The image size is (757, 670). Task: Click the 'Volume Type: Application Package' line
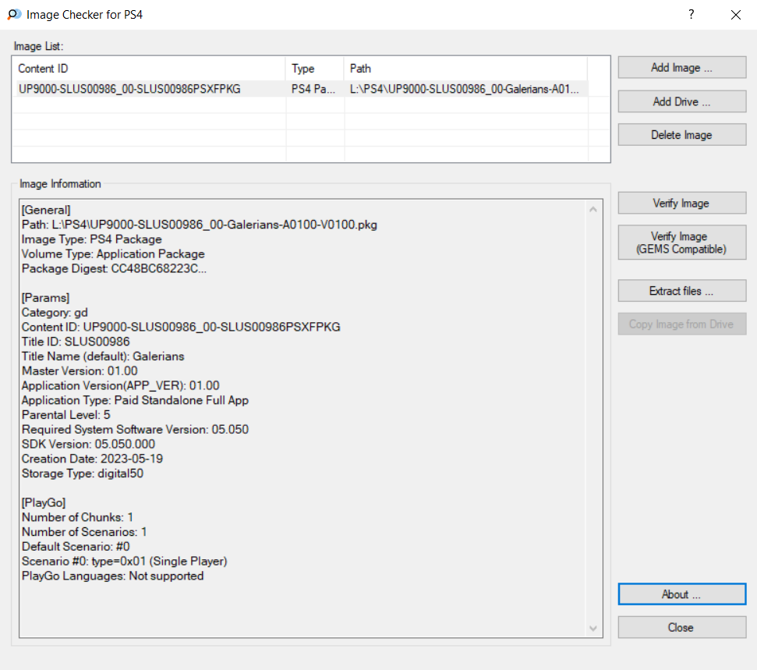[113, 254]
